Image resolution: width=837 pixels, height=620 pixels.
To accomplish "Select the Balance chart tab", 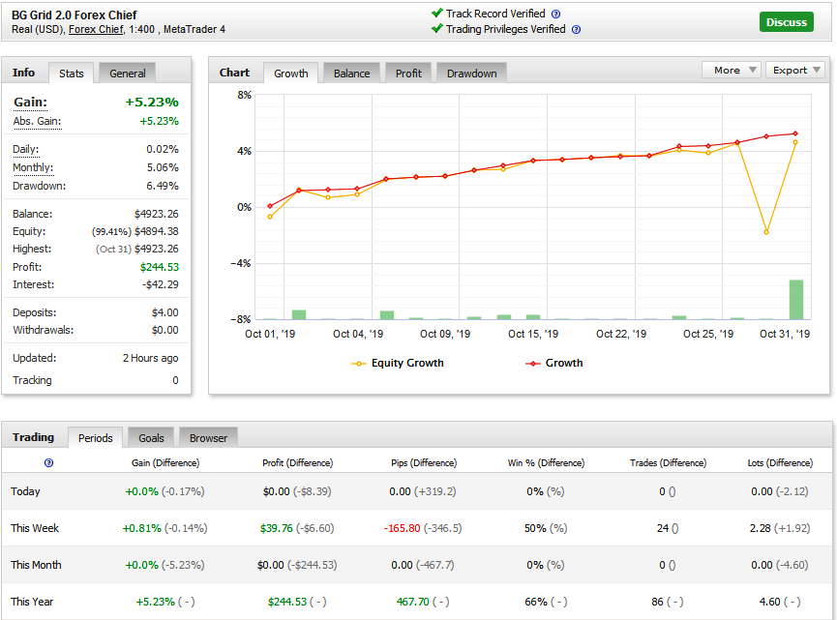I will 352,74.
